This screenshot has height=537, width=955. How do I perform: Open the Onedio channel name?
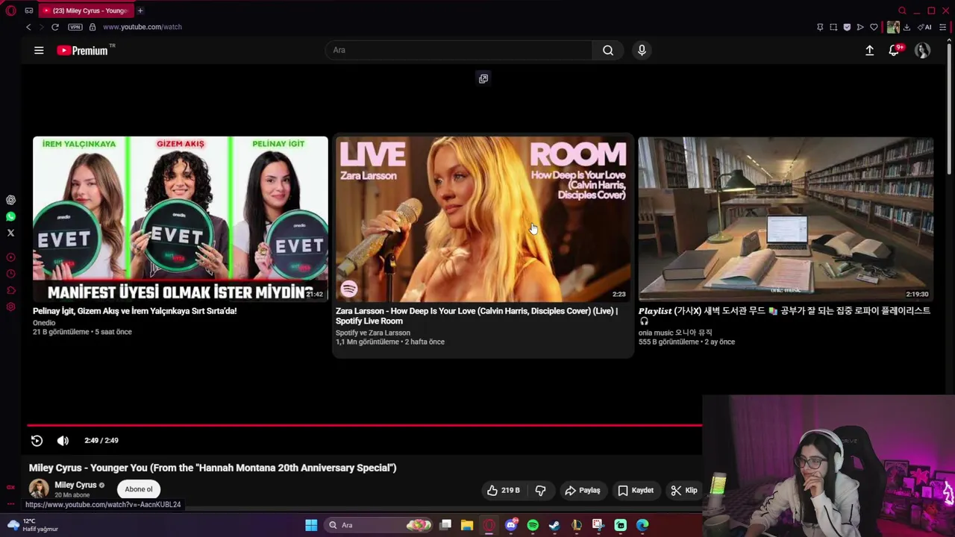(44, 323)
